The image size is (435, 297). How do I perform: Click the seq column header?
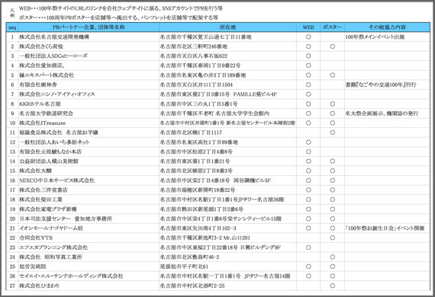(x=12, y=27)
